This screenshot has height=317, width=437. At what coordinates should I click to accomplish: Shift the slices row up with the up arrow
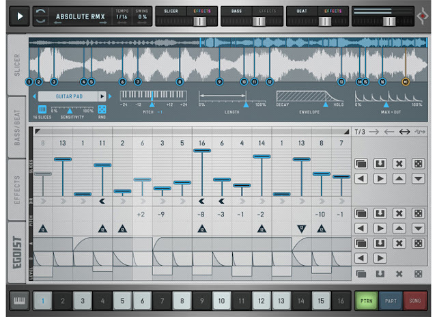coord(399,178)
